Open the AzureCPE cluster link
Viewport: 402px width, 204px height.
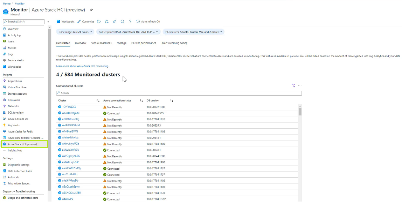tap(68, 199)
